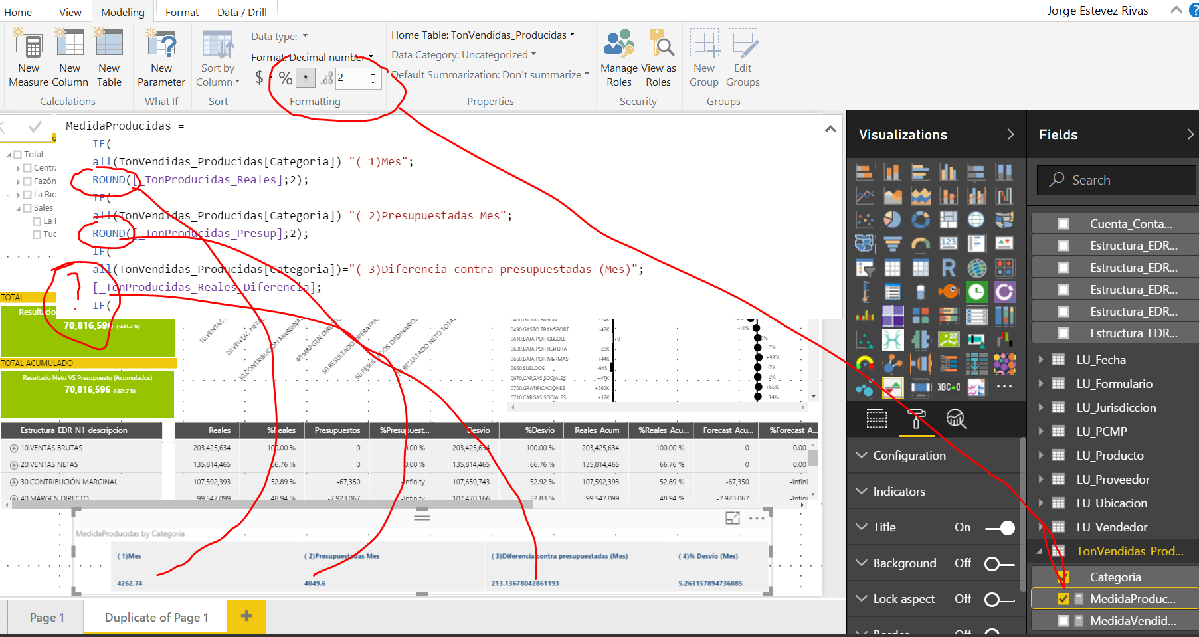Image resolution: width=1199 pixels, height=637 pixels.
Task: Turn off the Title toggle
Action: click(1000, 528)
